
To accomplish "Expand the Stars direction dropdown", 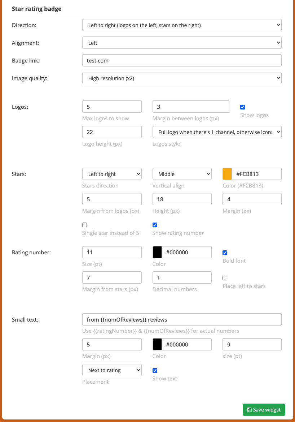I will pos(112,174).
